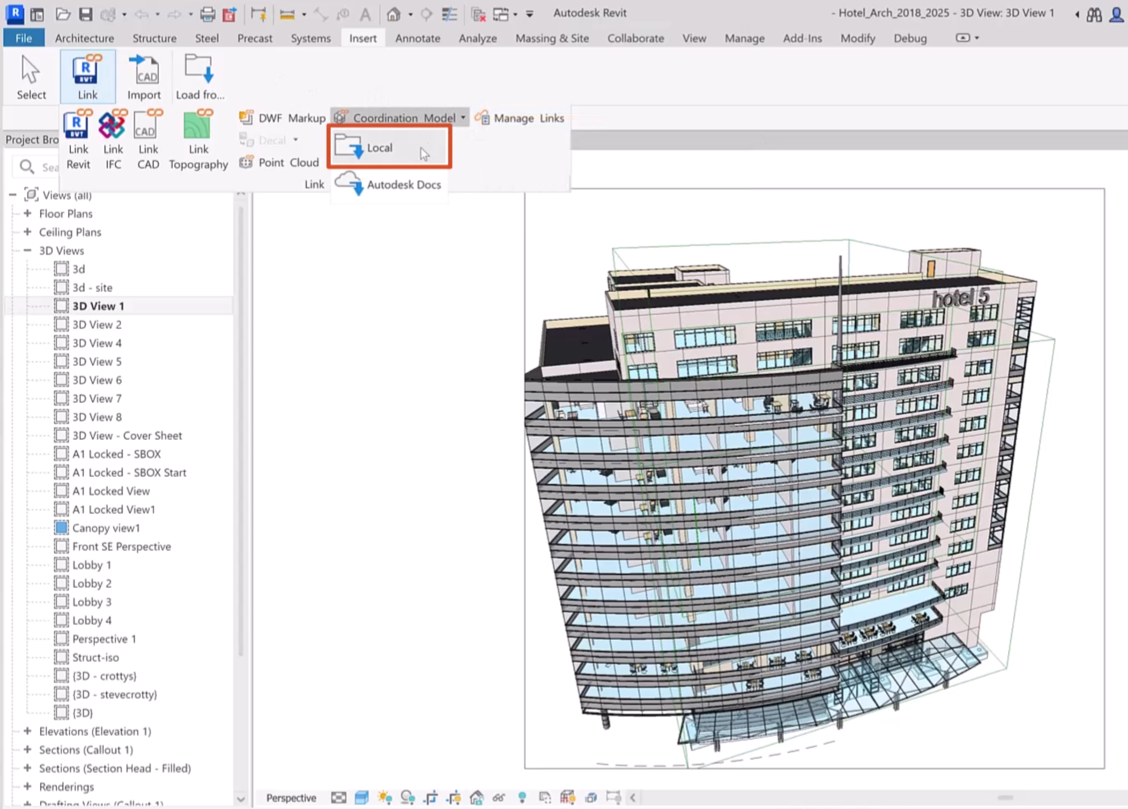Screen dimensions: 1128x809
Task: Open the Architecture ribbon tab
Action: [x=84, y=38]
